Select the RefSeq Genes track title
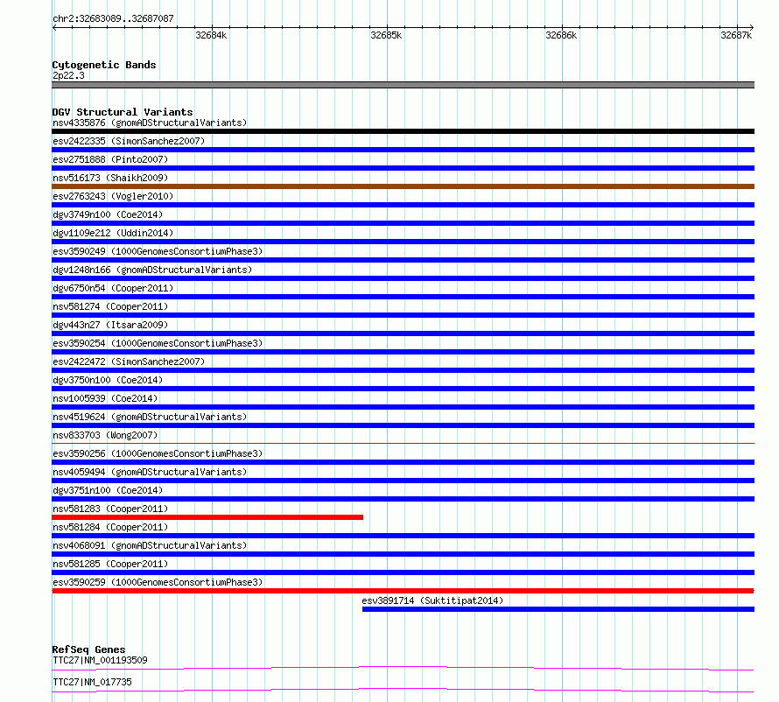Viewport: 779px width, 702px height. (x=88, y=649)
